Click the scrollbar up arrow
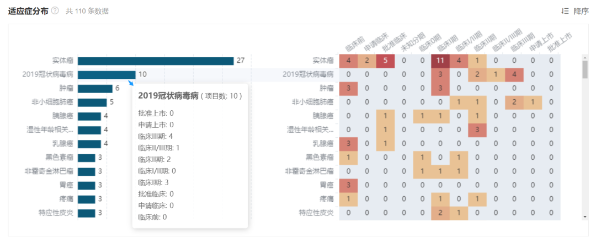Viewport: 596px width, 243px height. [585, 57]
